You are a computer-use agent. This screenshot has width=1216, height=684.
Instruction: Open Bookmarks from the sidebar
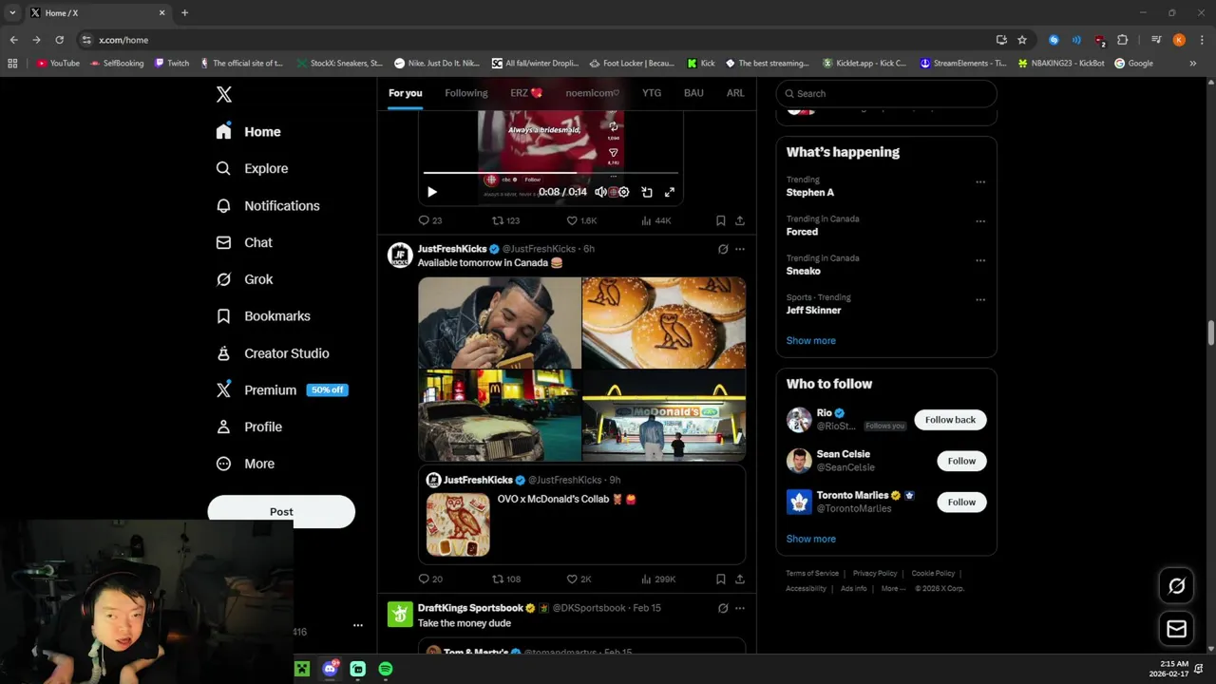click(263, 316)
